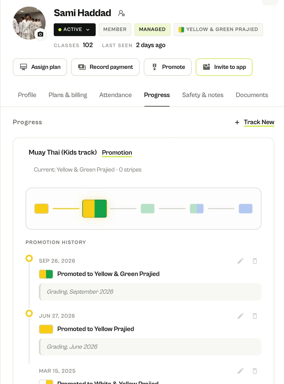Viewport: 284px width, 384px height.
Task: Switch to the Profile tab
Action: (x=27, y=95)
